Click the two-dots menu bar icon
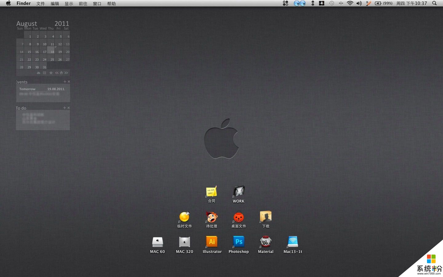Viewport: 443px width, 277px height. (313, 3)
